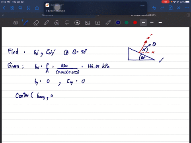Open the share/export menu
Image resolution: width=191 pixels, height=143 pixels.
(x=37, y=8)
